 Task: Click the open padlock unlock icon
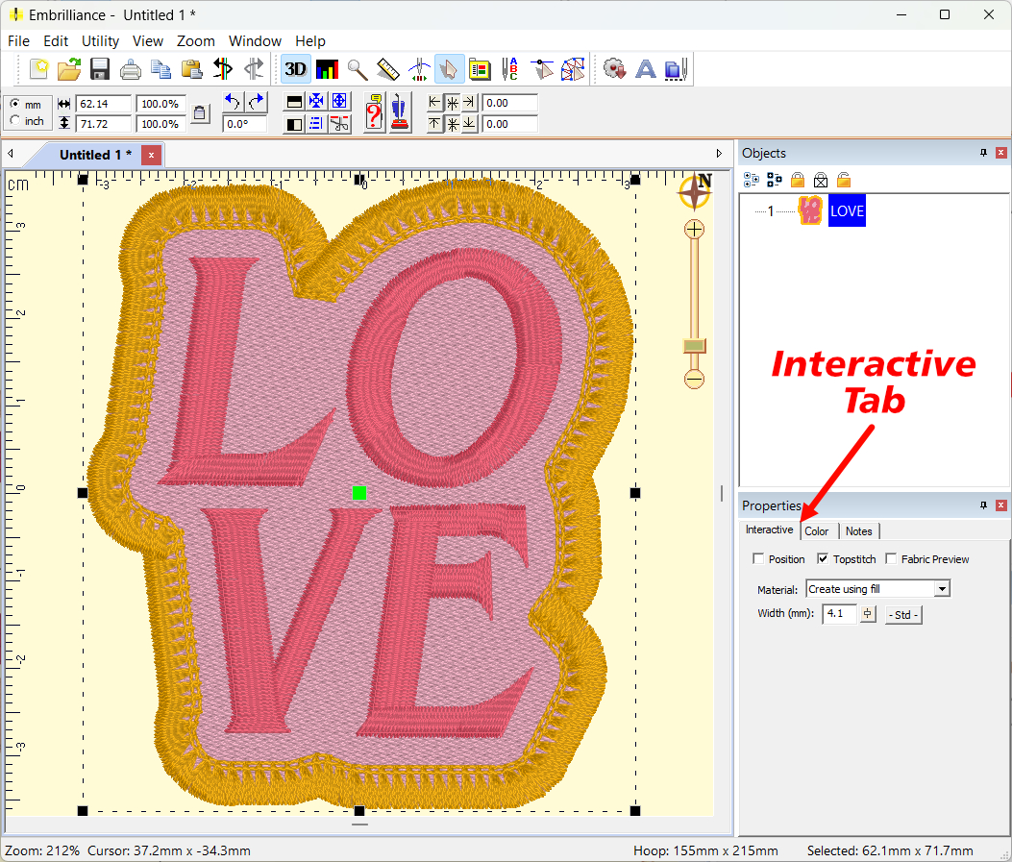(844, 180)
